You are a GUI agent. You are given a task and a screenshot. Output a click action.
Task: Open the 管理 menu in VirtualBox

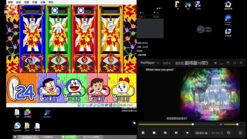click(x=10, y=2)
